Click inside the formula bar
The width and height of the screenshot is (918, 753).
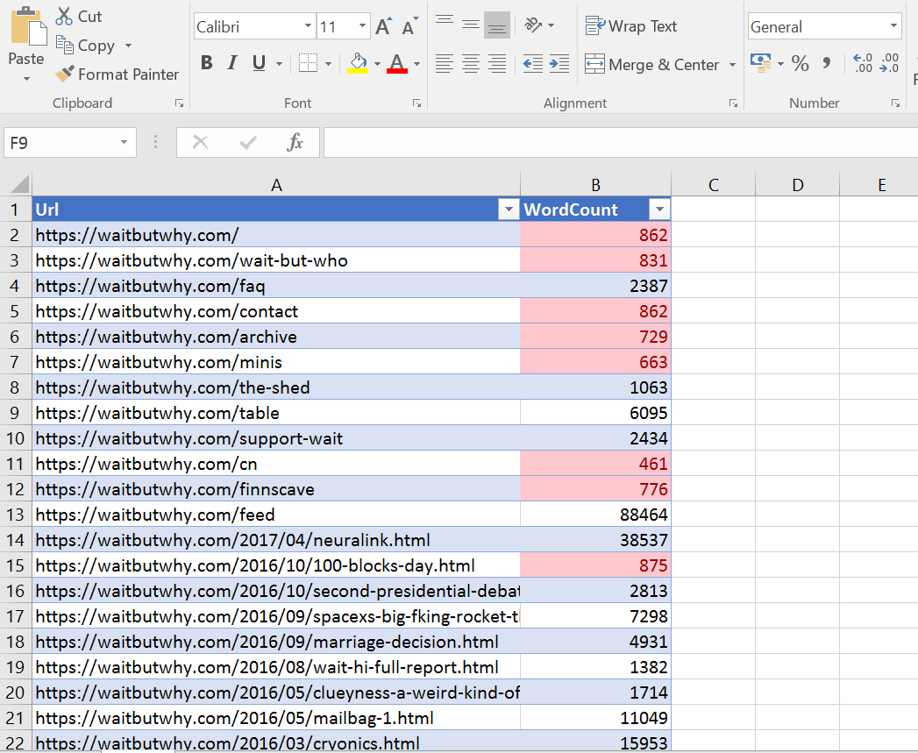pyautogui.click(x=621, y=142)
